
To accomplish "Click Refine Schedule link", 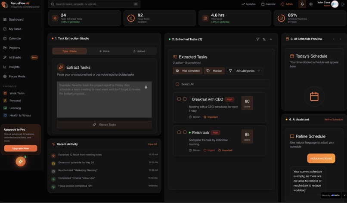I will tap(334, 120).
